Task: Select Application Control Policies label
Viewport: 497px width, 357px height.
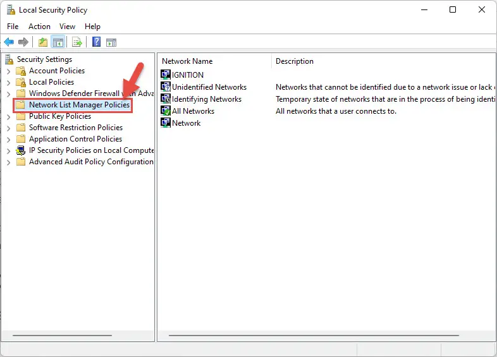Action: 75,139
